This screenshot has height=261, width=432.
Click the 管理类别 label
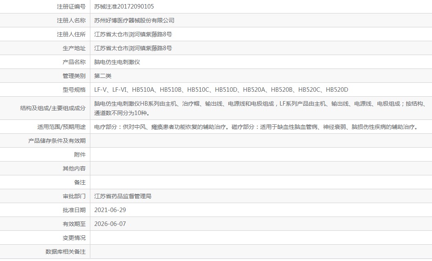(x=74, y=76)
